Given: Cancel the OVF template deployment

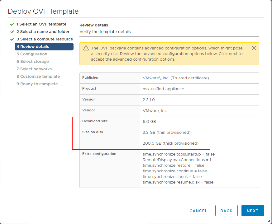Looking at the screenshot, I should click(x=198, y=211).
